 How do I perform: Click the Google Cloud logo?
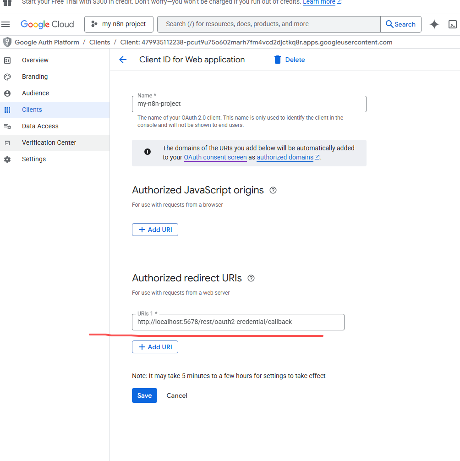point(47,24)
